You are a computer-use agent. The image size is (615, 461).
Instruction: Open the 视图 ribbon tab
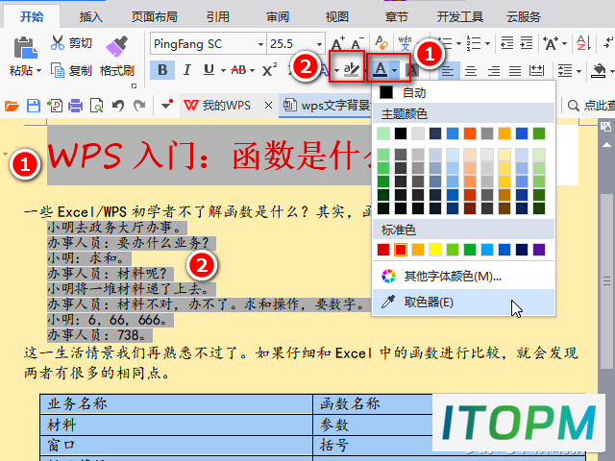(337, 16)
